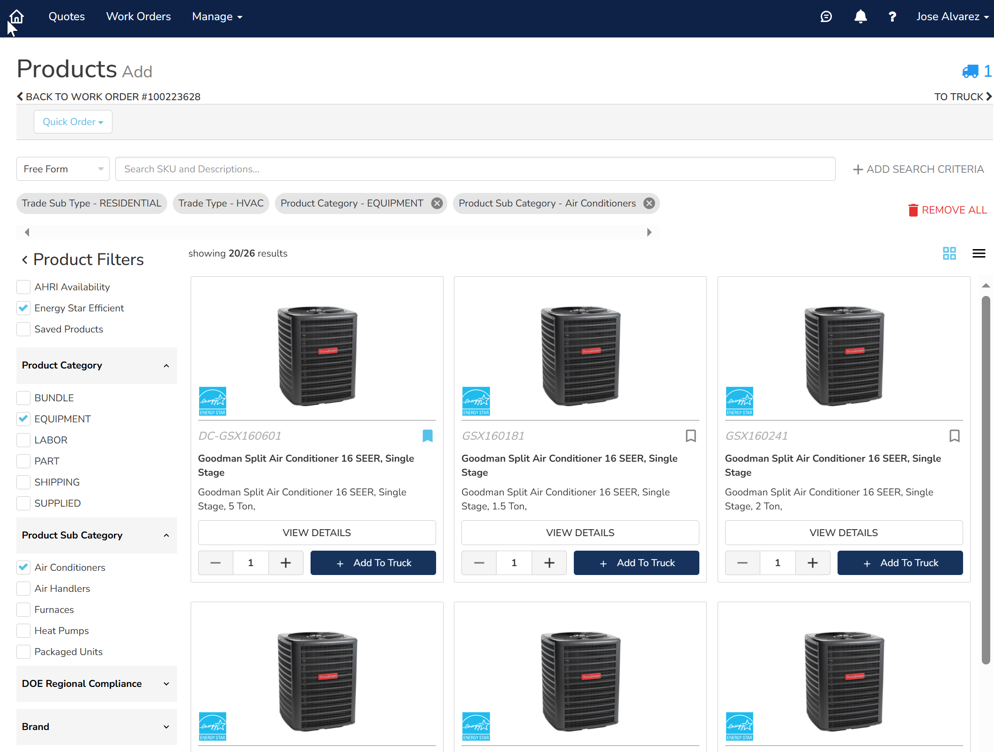View details for GSX160181
994x752 pixels.
tap(580, 533)
